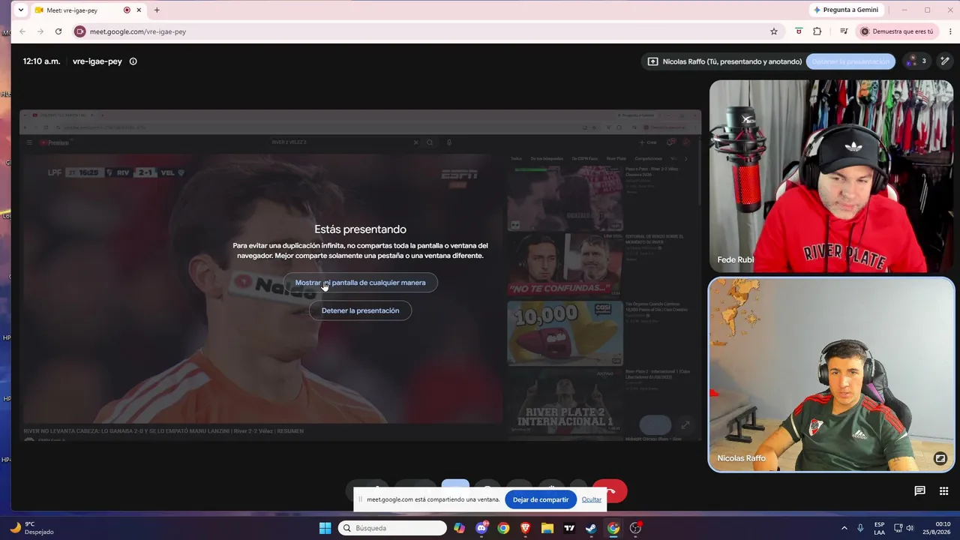The height and width of the screenshot is (540, 960).
Task: Click Detener la presentación in the center dialog
Action: coord(360,310)
